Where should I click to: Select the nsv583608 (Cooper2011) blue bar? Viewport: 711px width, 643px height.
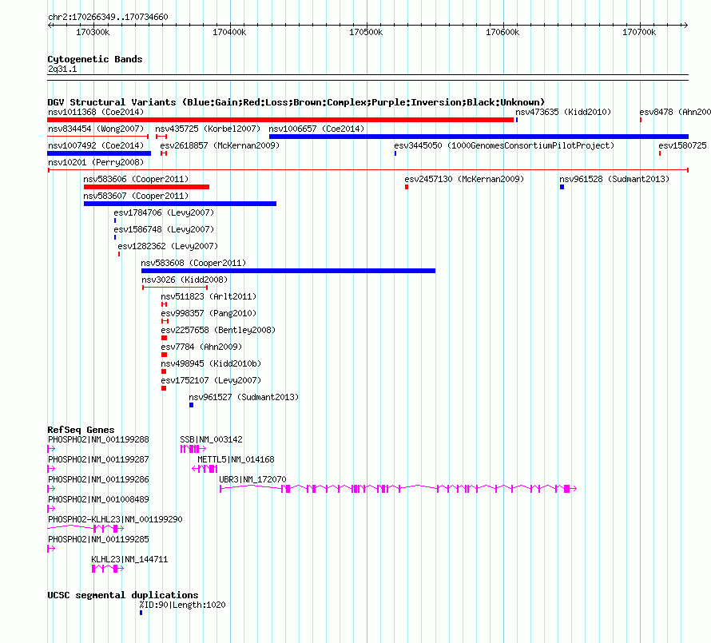point(288,271)
